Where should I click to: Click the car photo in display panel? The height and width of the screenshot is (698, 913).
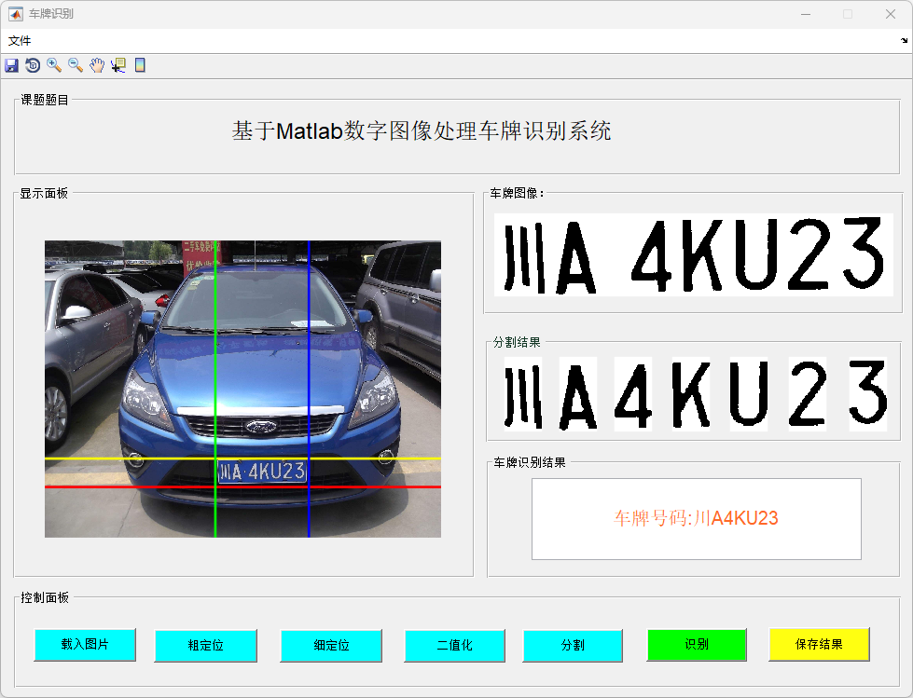coord(242,389)
